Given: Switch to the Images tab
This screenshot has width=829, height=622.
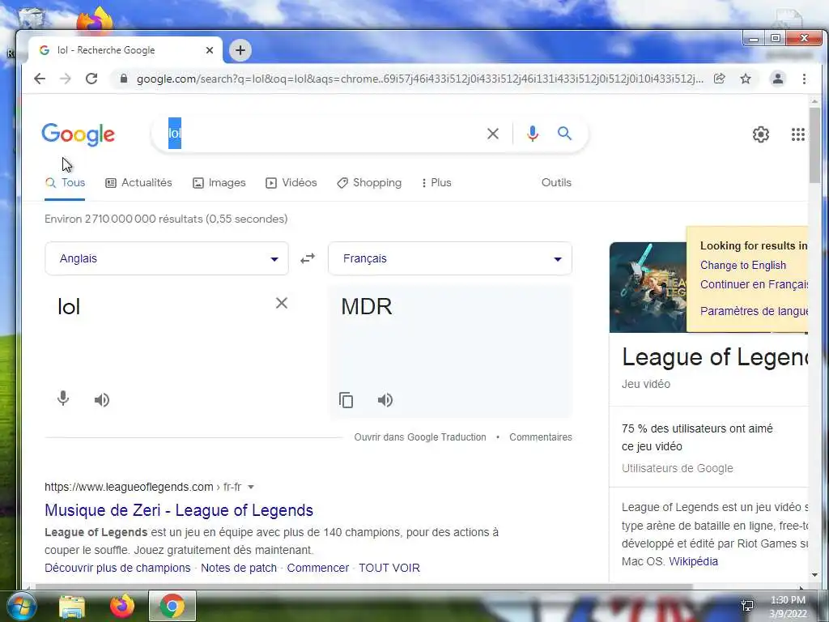Looking at the screenshot, I should pos(219,182).
